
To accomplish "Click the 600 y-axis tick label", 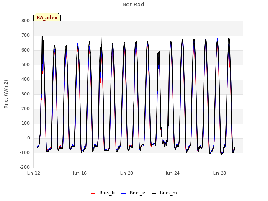I will pos(26,50).
